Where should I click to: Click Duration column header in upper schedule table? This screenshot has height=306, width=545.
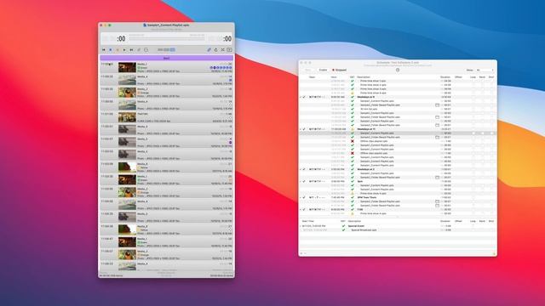tap(445, 77)
